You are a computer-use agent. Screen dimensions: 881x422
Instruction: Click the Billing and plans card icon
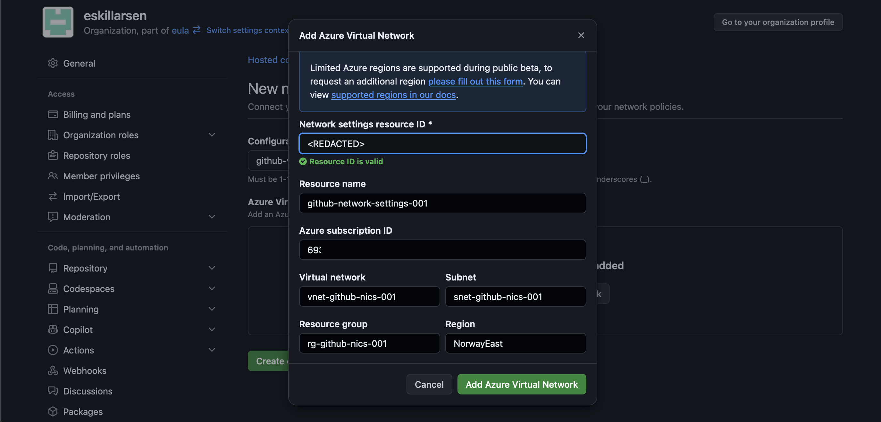(53, 114)
